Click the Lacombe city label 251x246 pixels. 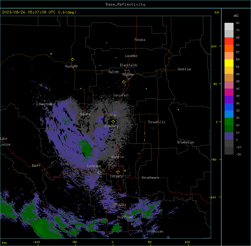coord(131,56)
